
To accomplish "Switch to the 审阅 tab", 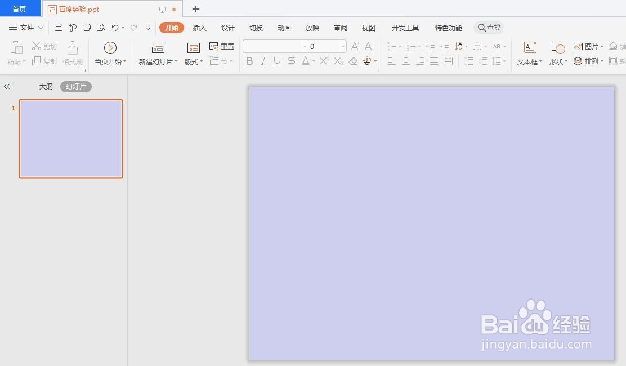I will point(340,28).
